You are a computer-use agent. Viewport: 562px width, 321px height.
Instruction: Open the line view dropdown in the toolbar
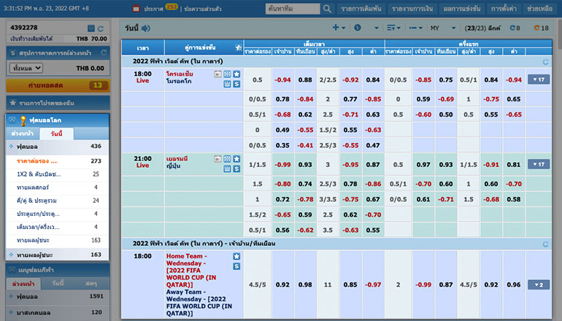416,28
